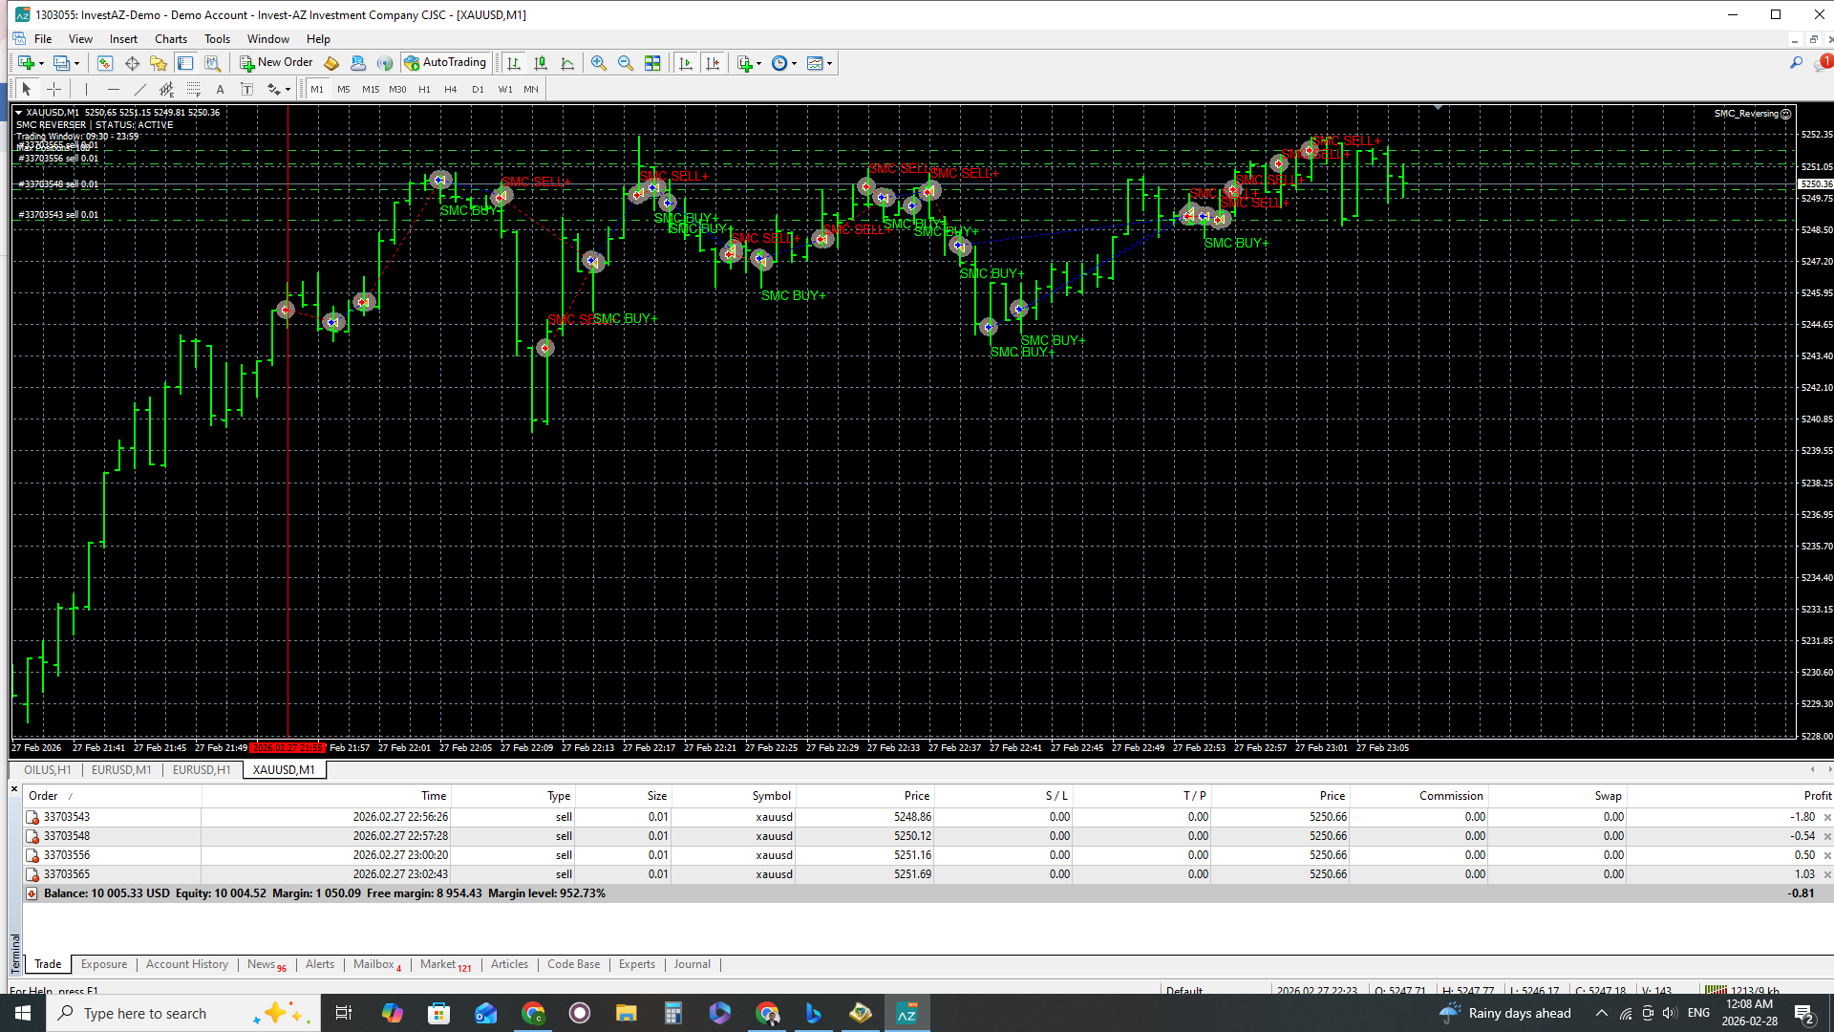
Task: Open the Indicators list dropdown arrow
Action: pos(759,64)
